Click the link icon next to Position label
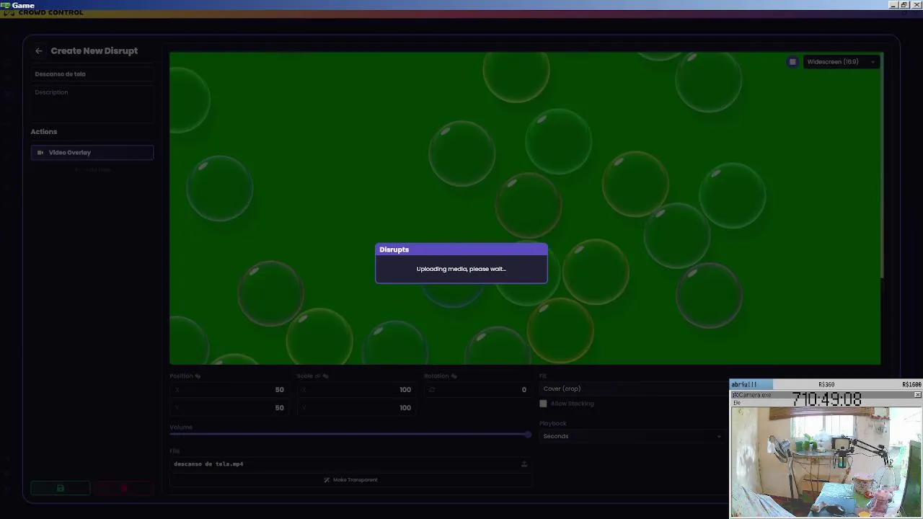Viewport: 923px width, 519px height. [x=198, y=376]
